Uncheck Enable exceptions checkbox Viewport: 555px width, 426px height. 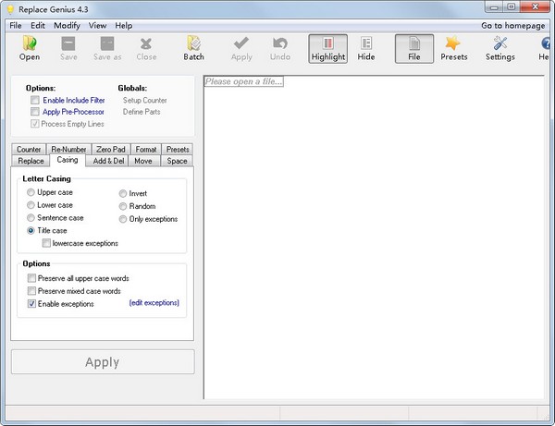click(x=31, y=304)
